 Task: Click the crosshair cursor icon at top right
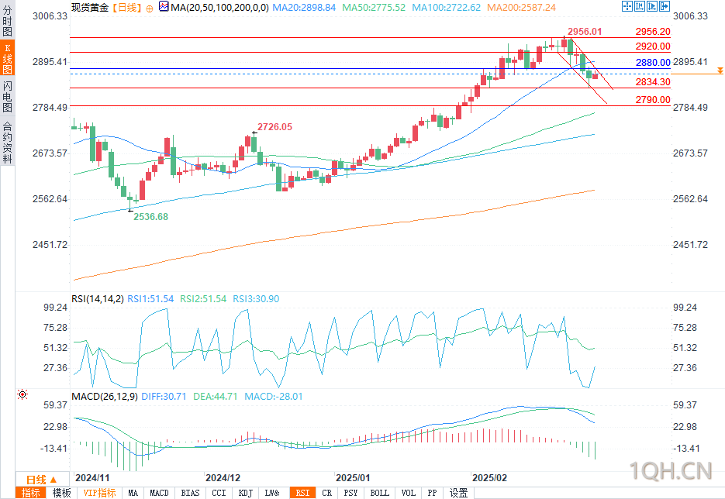627,6
